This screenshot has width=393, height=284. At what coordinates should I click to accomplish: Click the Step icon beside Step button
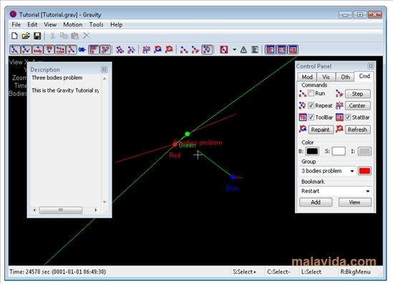339,94
